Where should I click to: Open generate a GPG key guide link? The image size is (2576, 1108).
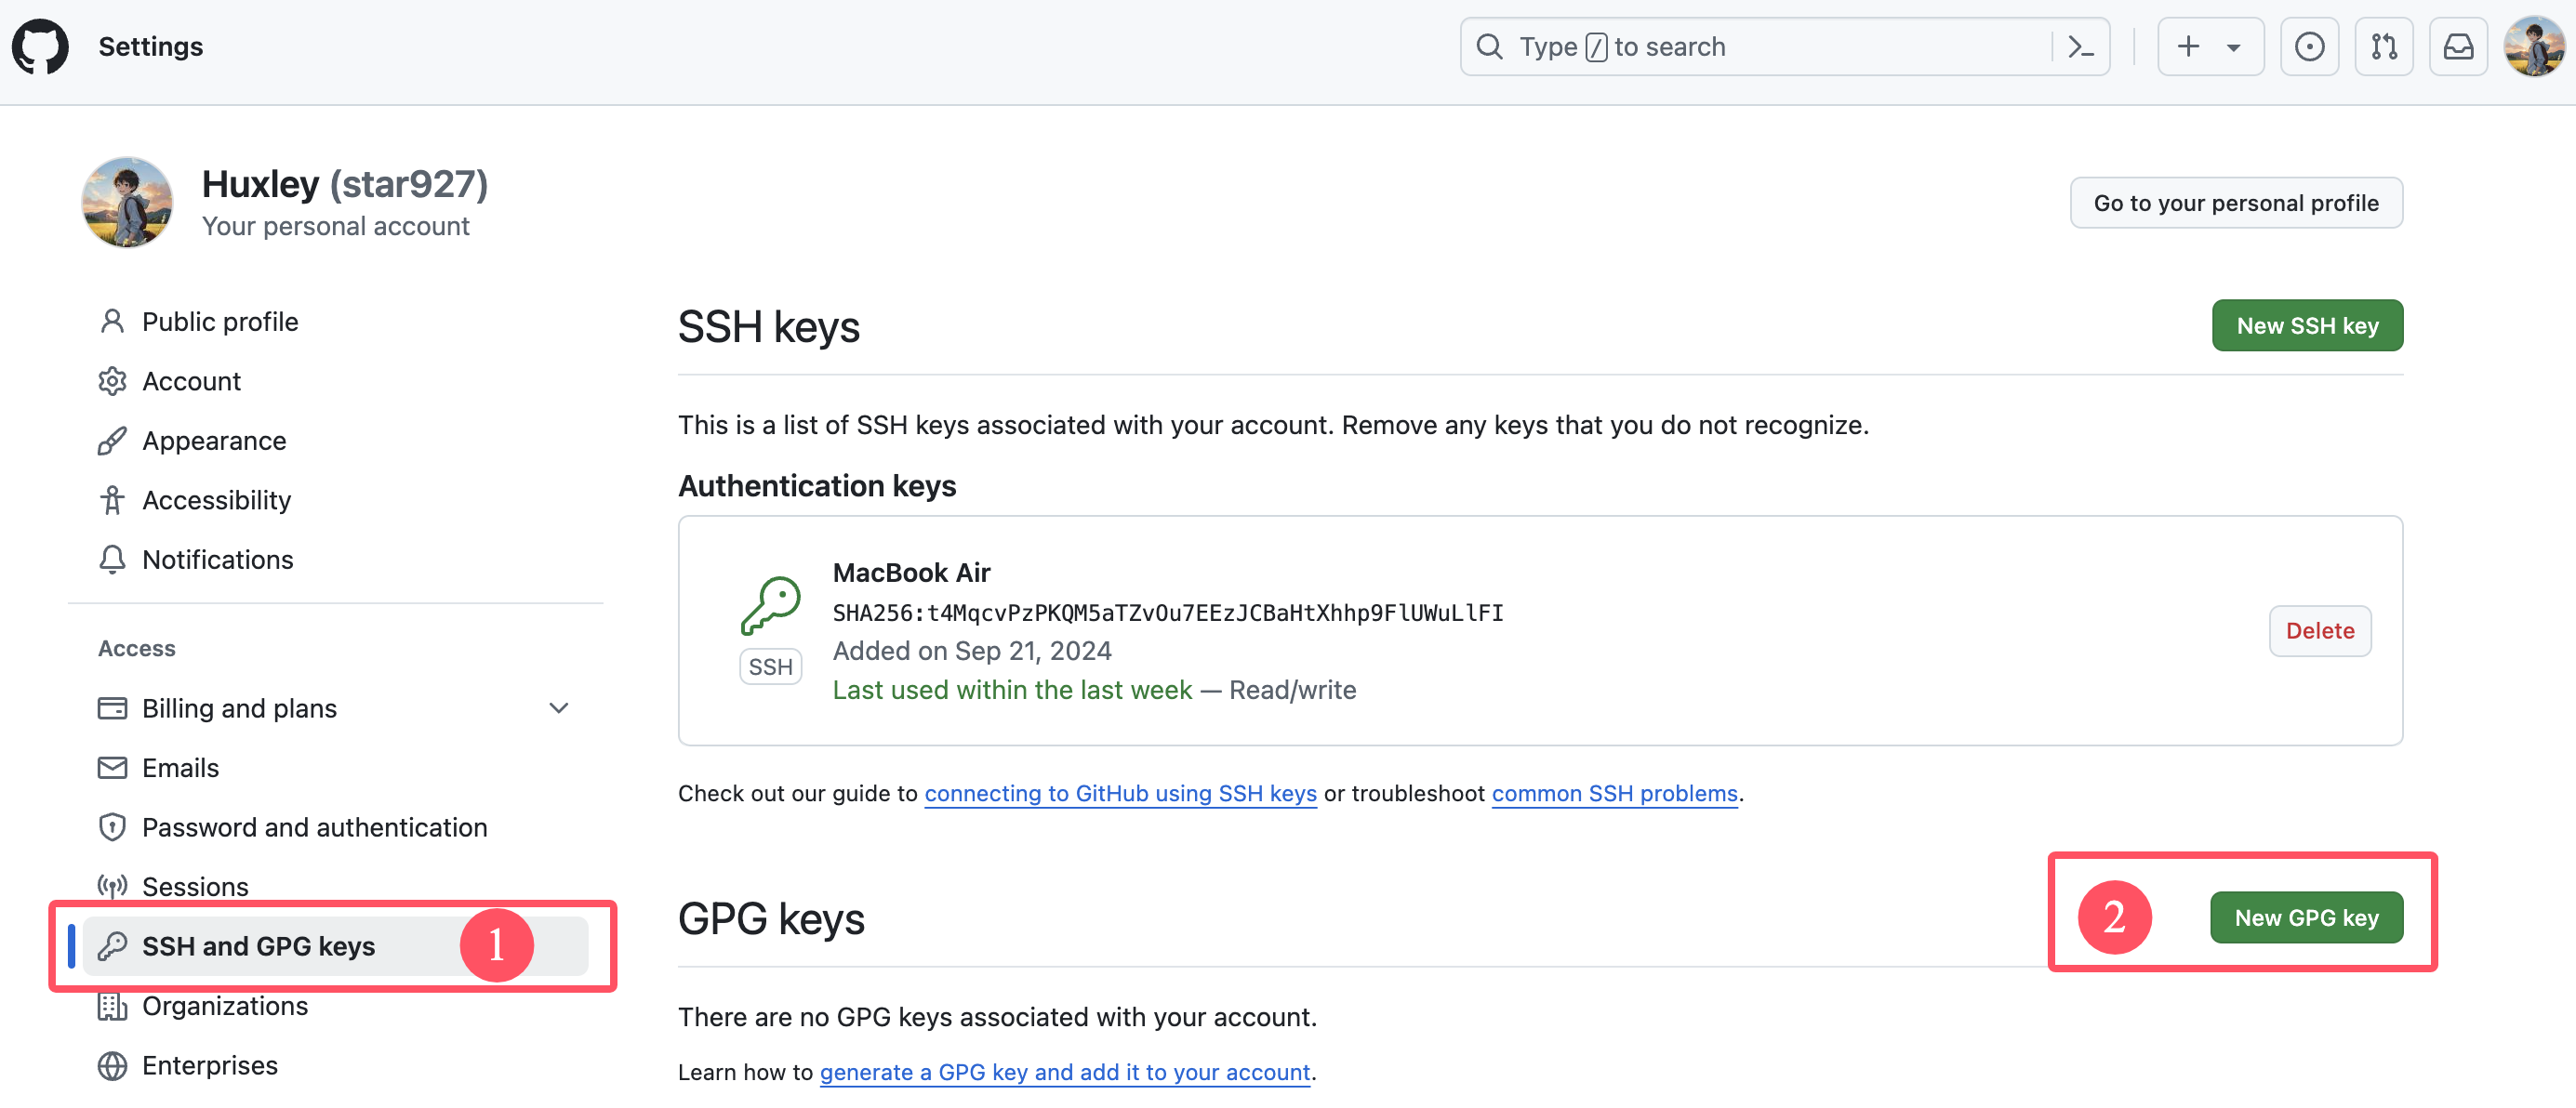[x=1065, y=1072]
